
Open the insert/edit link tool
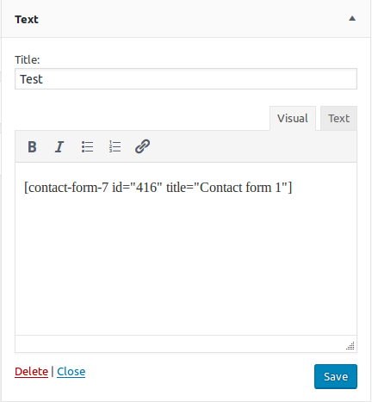[x=142, y=146]
